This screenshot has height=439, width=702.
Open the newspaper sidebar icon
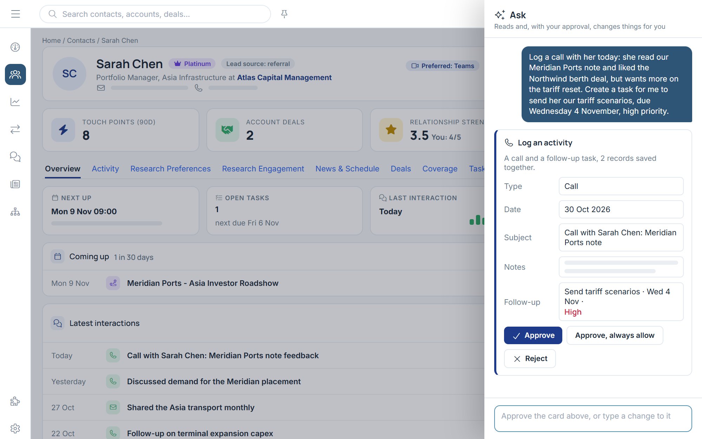[15, 184]
